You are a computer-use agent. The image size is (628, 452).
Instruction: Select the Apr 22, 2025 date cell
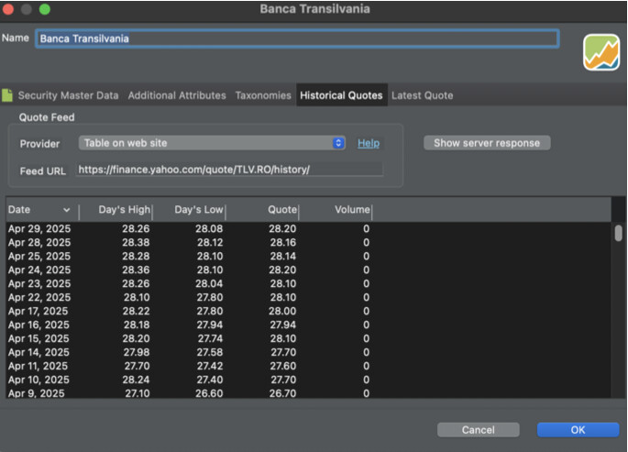point(39,297)
